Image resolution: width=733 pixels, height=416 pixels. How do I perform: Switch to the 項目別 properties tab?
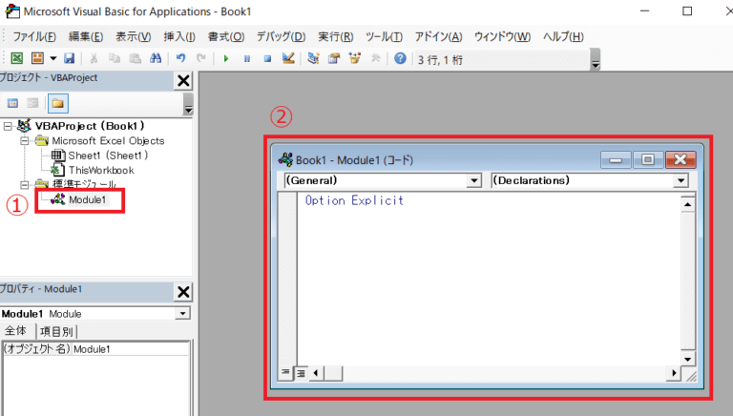click(56, 331)
